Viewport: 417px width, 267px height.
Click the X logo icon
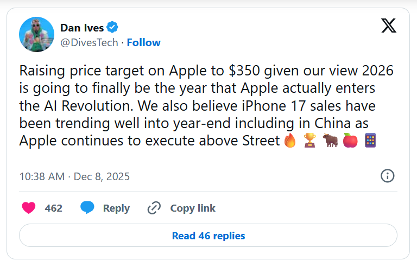click(x=389, y=26)
